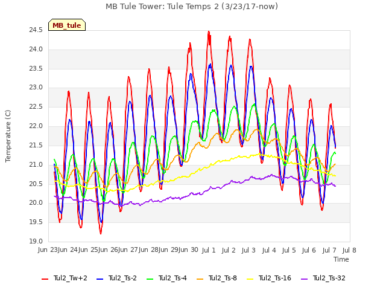Click the 24.0 y-axis tick label
This screenshot has width=386, height=290.
[x=36, y=50]
